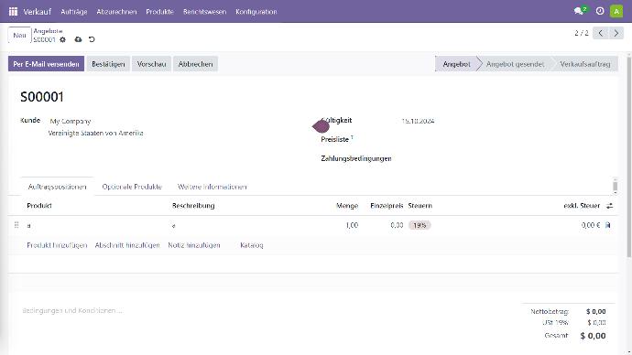Open the Abzurechnen menu
The width and height of the screenshot is (632, 355).
pos(116,12)
